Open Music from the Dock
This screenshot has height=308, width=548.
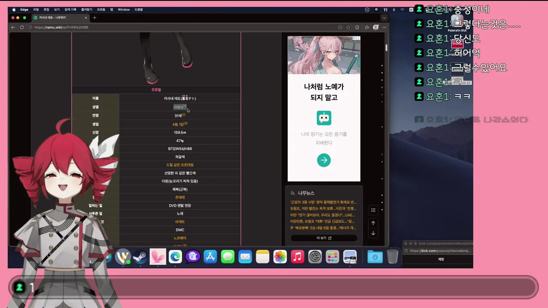pos(298,257)
